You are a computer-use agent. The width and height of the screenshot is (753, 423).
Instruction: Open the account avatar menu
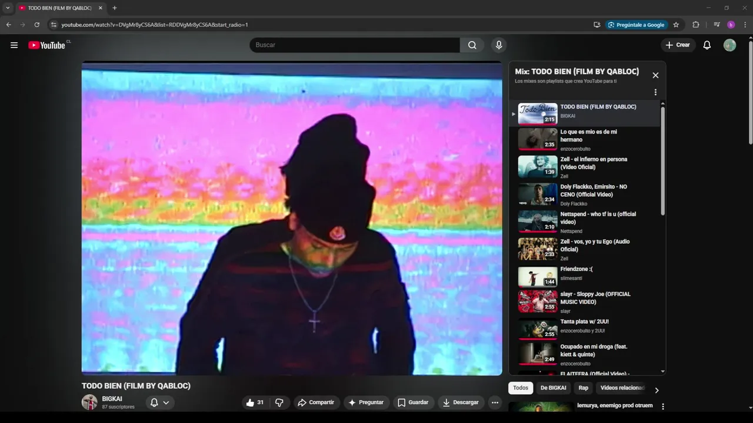click(729, 45)
